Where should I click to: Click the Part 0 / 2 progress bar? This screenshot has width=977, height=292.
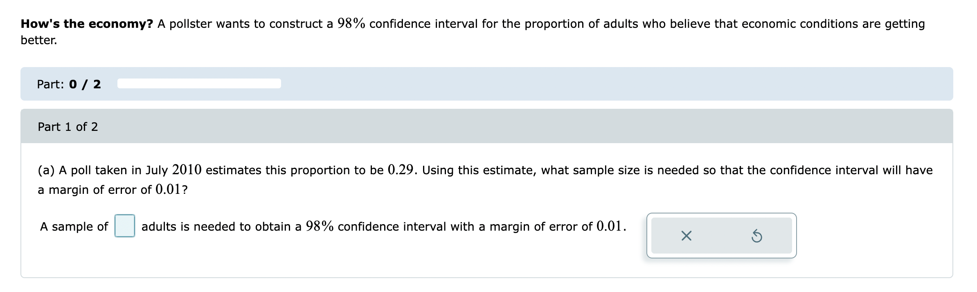pyautogui.click(x=199, y=84)
